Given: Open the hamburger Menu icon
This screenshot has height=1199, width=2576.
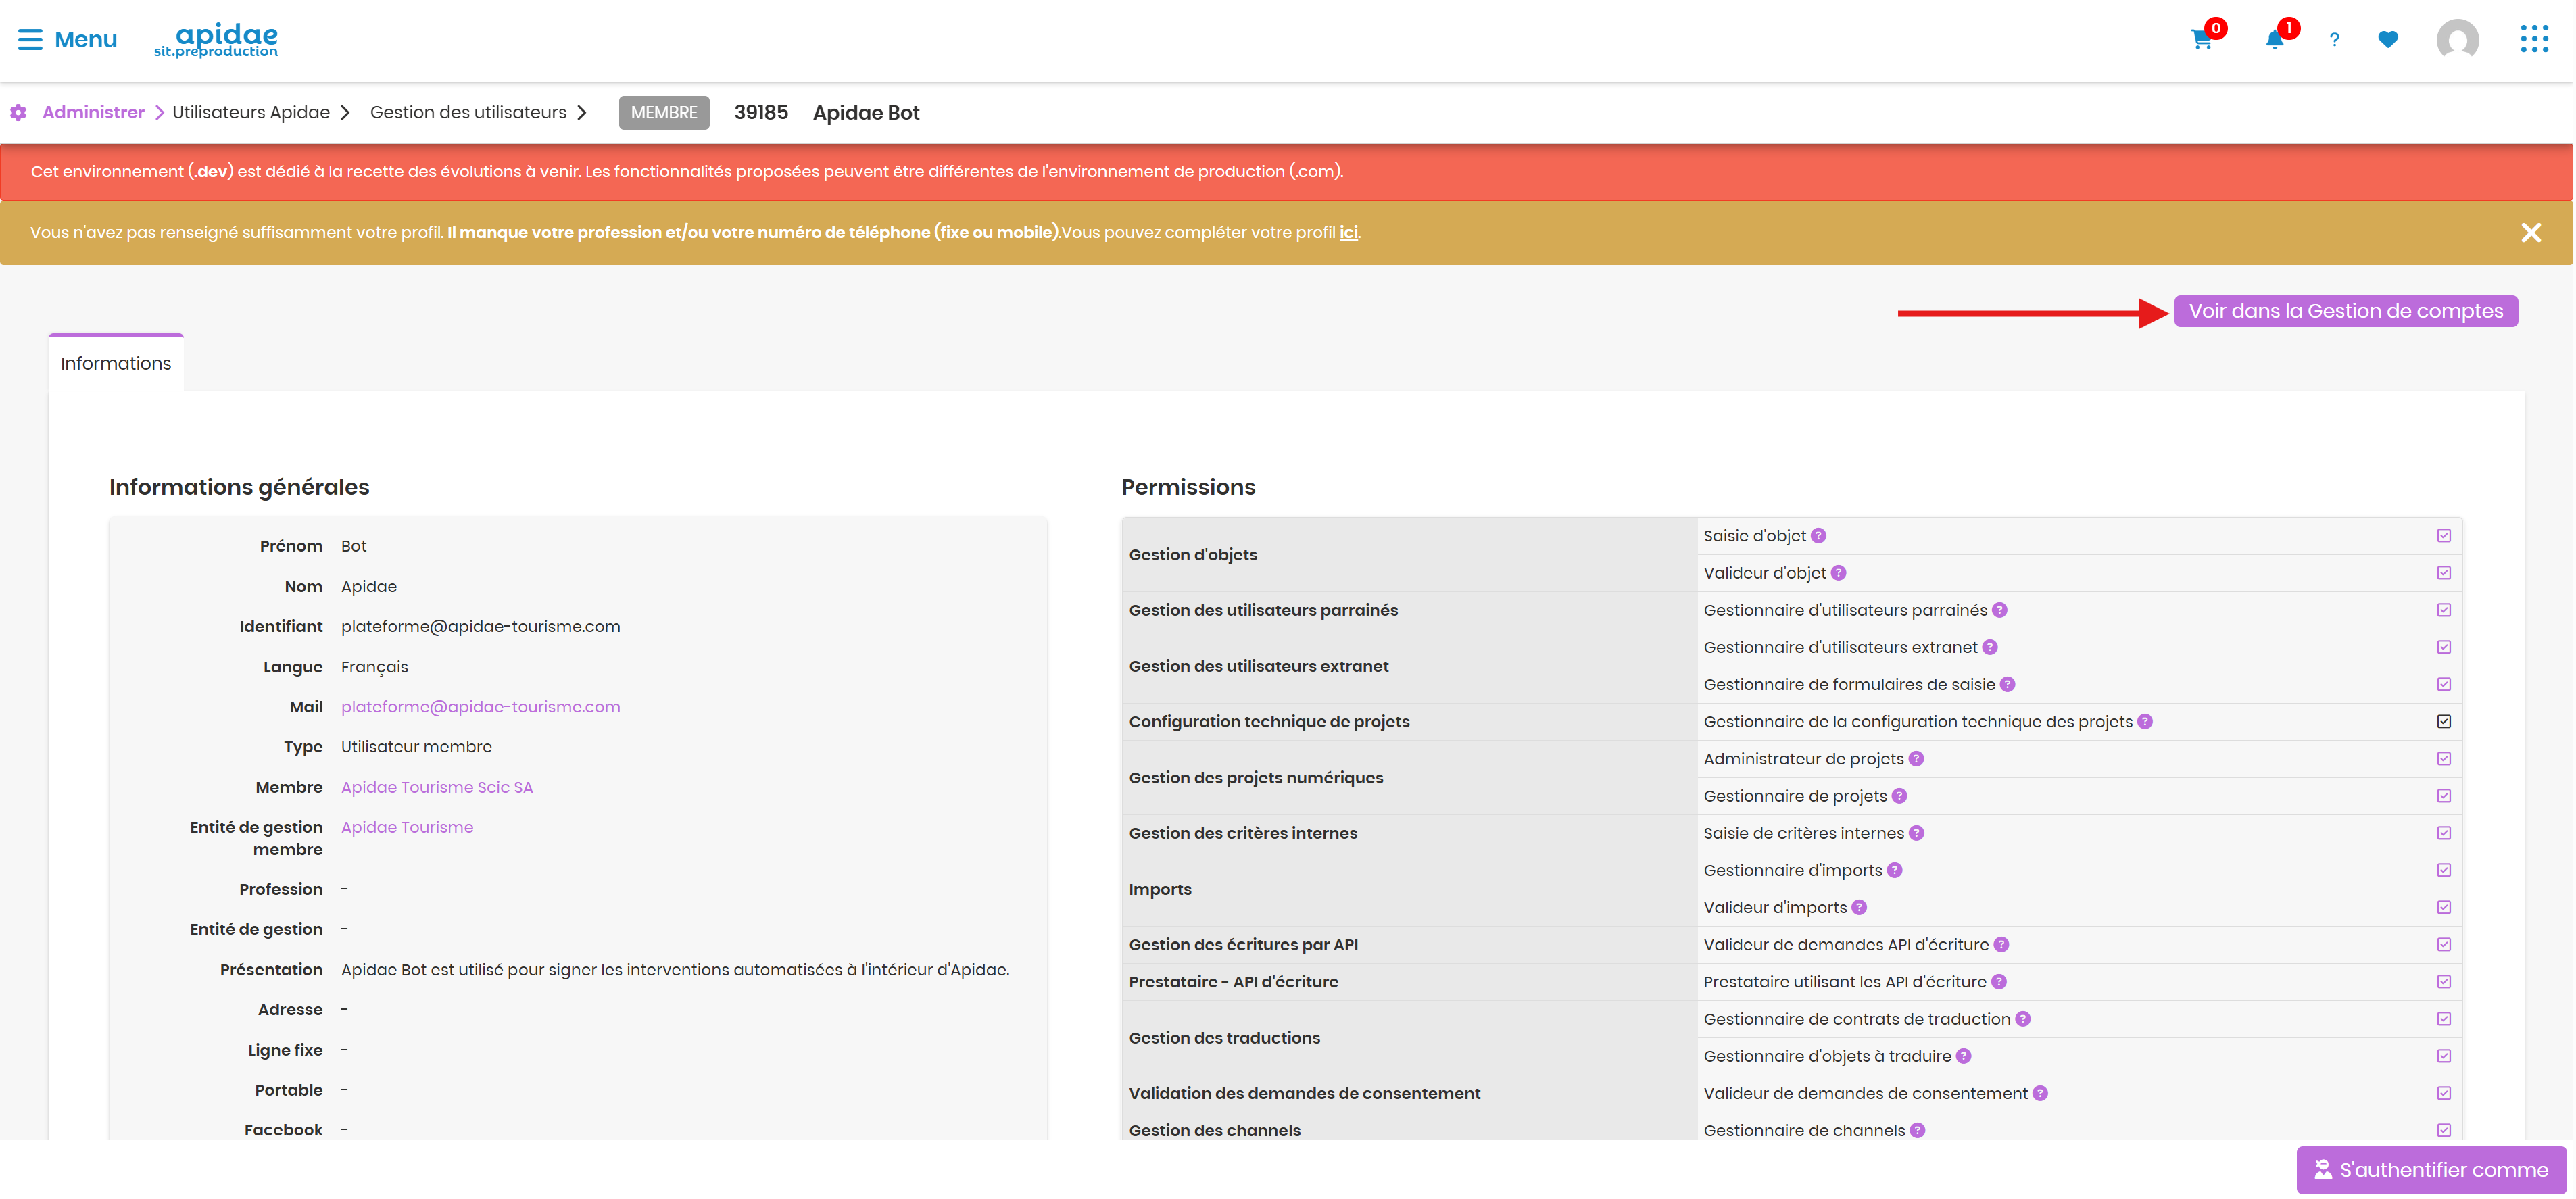Looking at the screenshot, I should 30,40.
